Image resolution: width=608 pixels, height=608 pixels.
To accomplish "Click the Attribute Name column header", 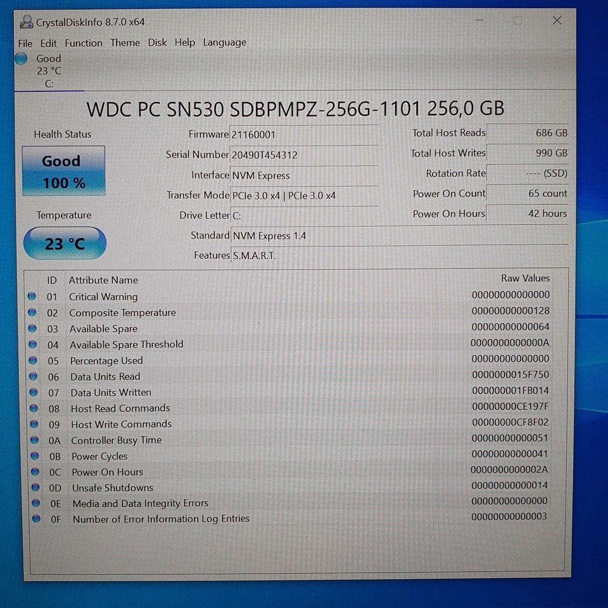I will [103, 280].
